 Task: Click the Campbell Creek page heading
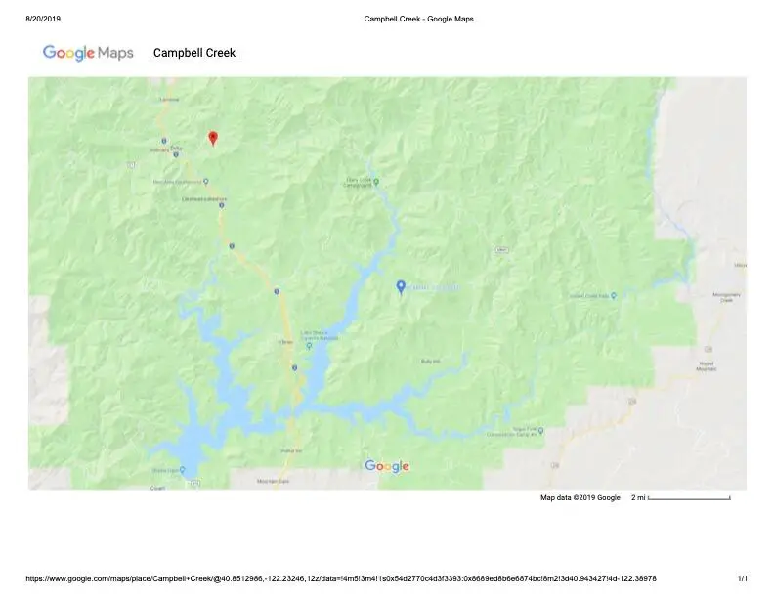point(194,53)
